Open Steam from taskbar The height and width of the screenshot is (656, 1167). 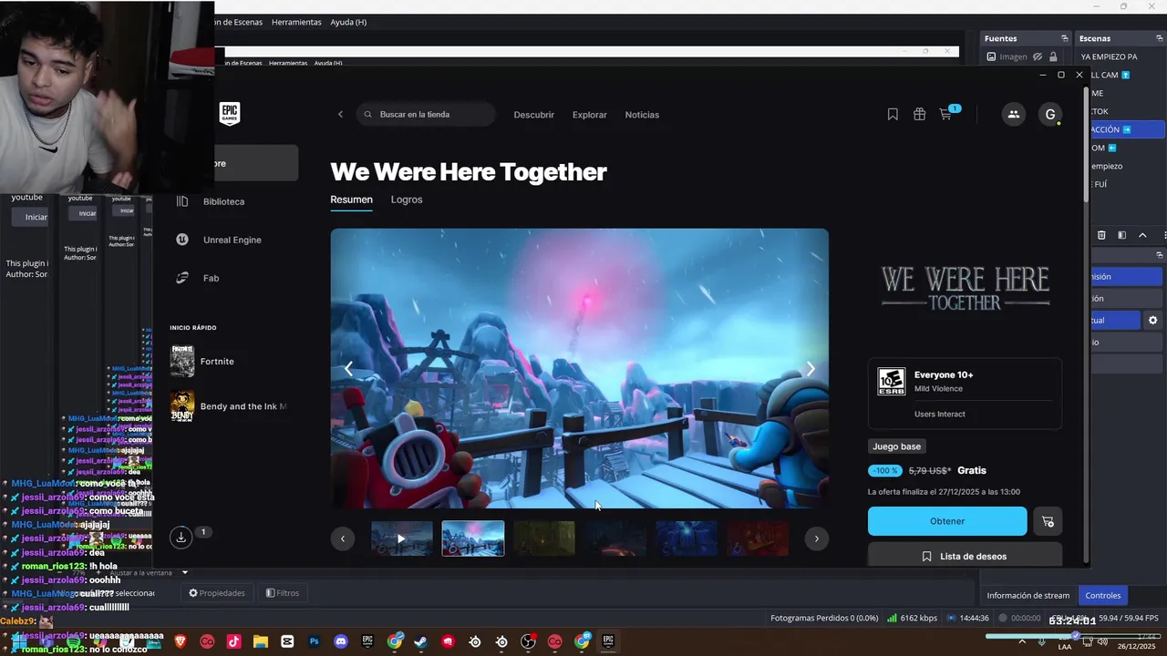420,641
